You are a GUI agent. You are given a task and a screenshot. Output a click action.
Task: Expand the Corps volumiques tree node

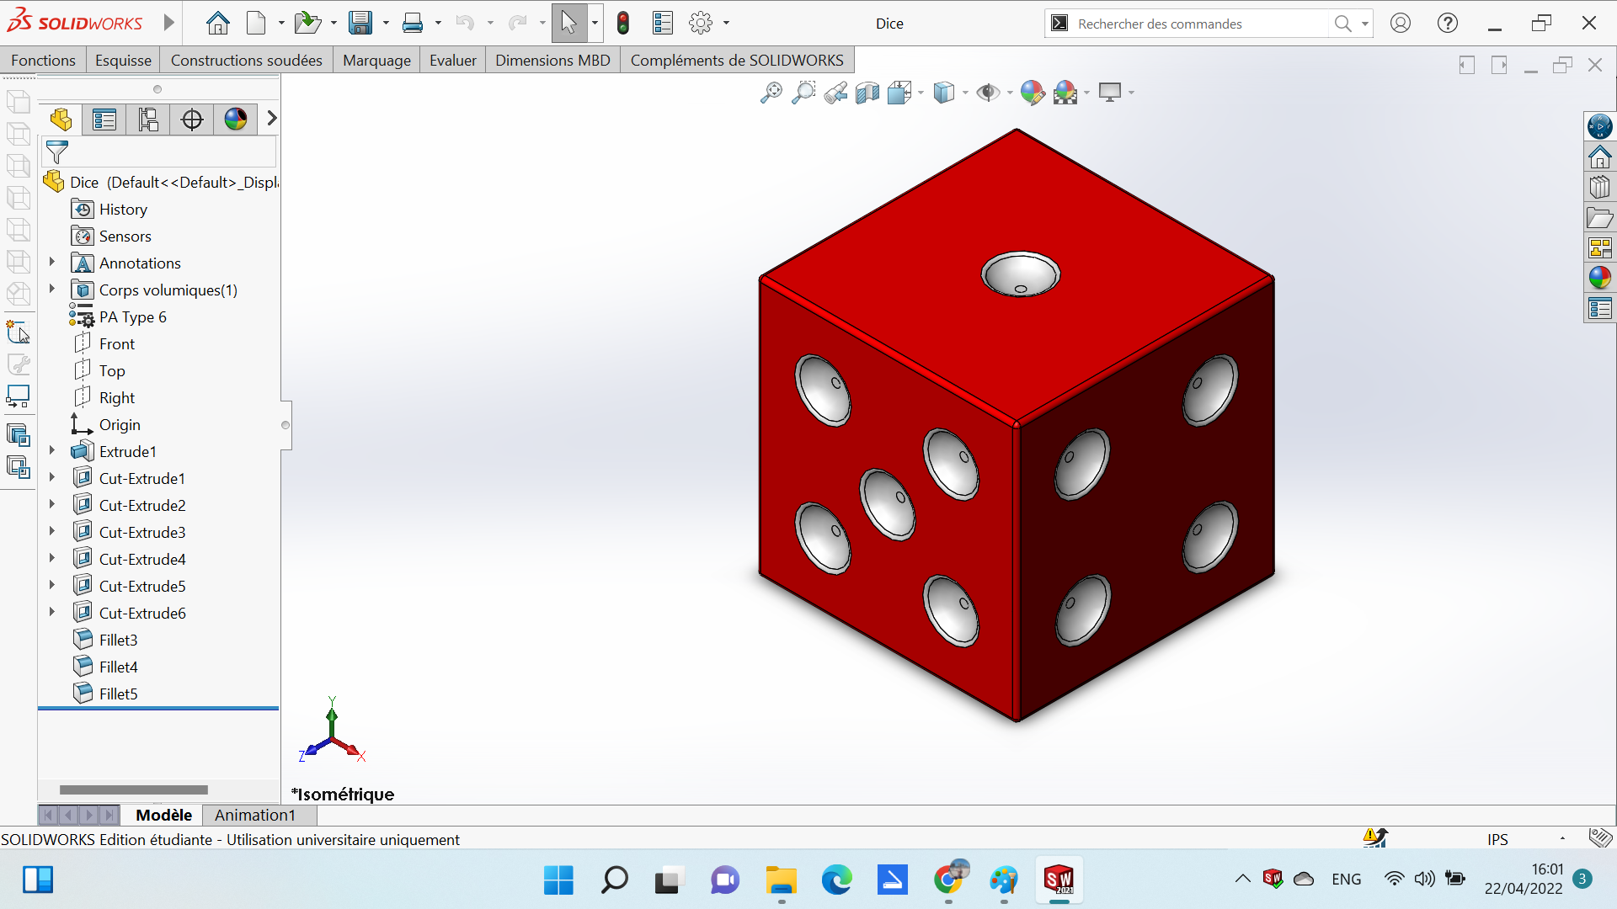click(x=51, y=290)
